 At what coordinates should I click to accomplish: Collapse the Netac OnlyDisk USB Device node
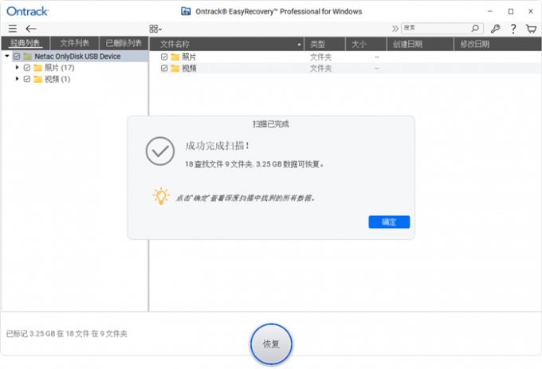click(x=7, y=56)
